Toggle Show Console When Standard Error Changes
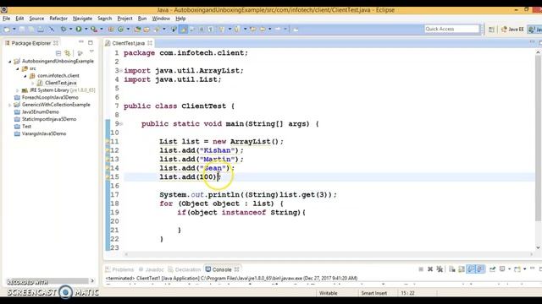542x304 pixels. point(480,269)
